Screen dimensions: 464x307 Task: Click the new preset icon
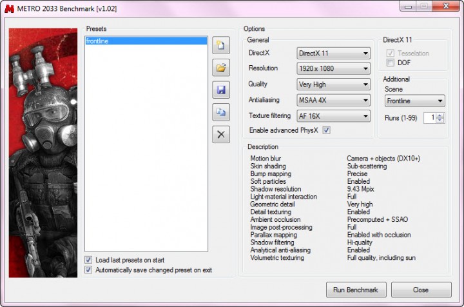click(x=221, y=45)
